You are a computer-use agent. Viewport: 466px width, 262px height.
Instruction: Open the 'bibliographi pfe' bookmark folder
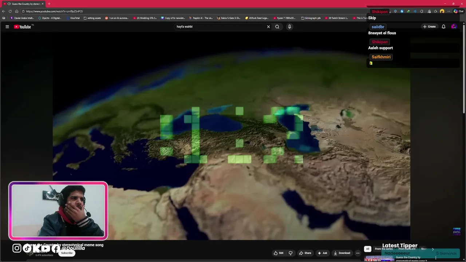click(x=311, y=18)
